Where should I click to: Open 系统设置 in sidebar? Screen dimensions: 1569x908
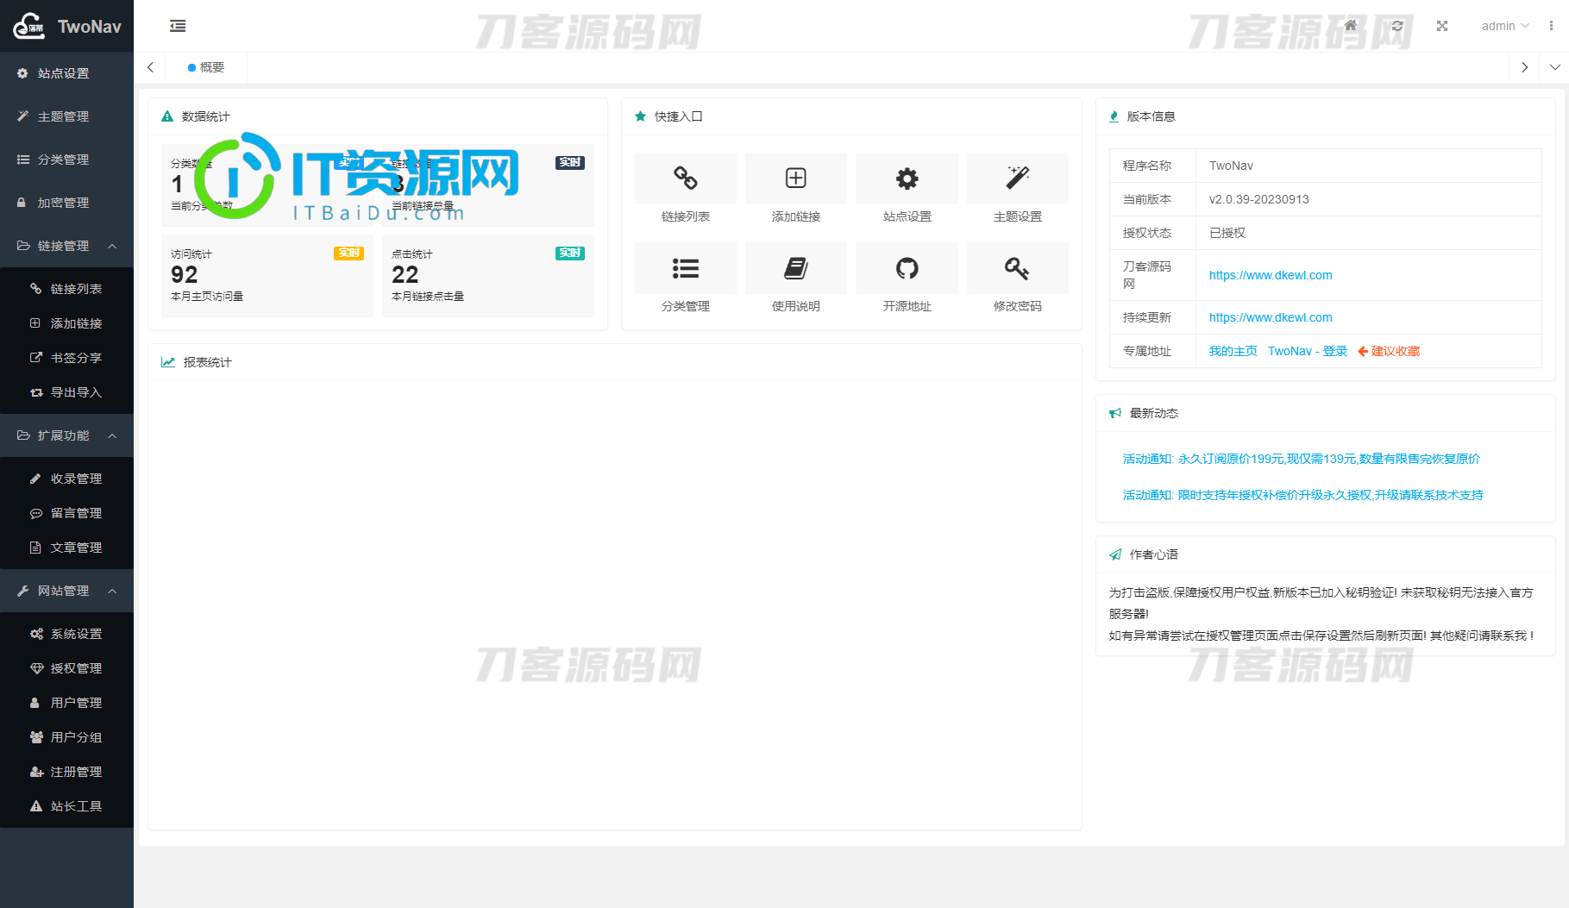[66, 634]
